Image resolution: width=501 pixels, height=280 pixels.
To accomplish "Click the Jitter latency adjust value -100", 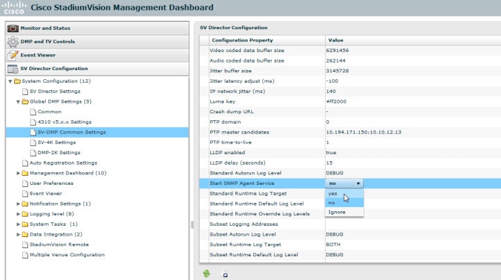I will 332,81.
